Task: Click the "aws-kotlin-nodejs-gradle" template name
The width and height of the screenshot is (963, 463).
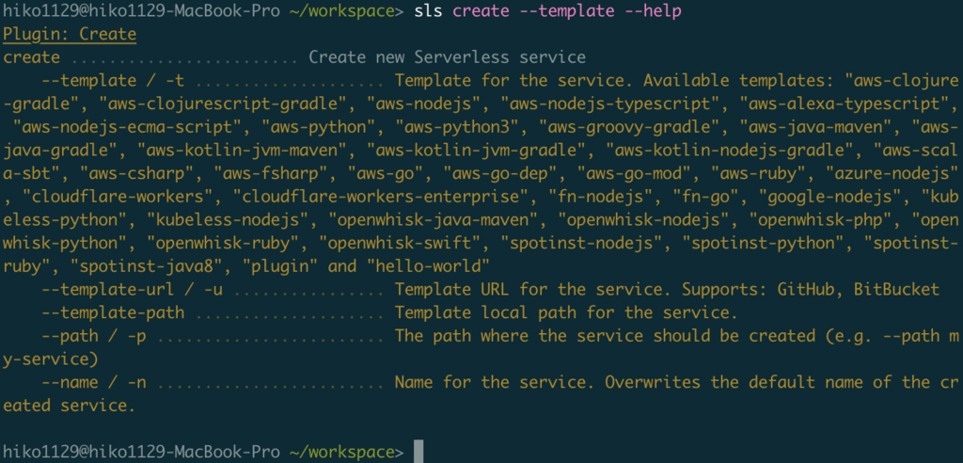Action: point(730,151)
